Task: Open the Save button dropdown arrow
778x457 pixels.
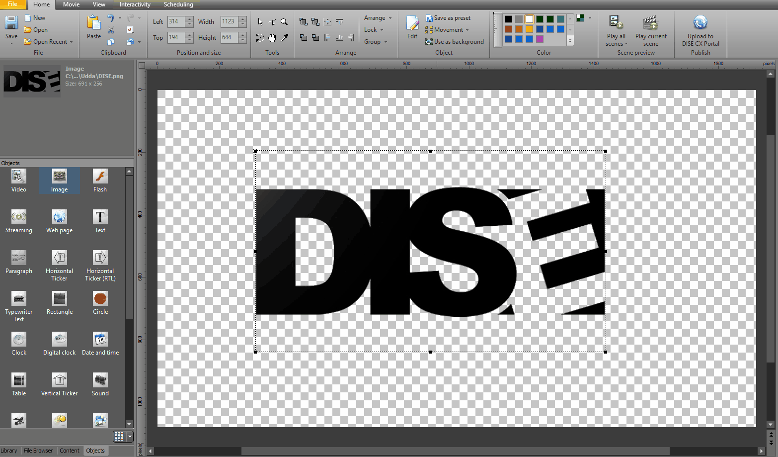Action: tap(11, 44)
